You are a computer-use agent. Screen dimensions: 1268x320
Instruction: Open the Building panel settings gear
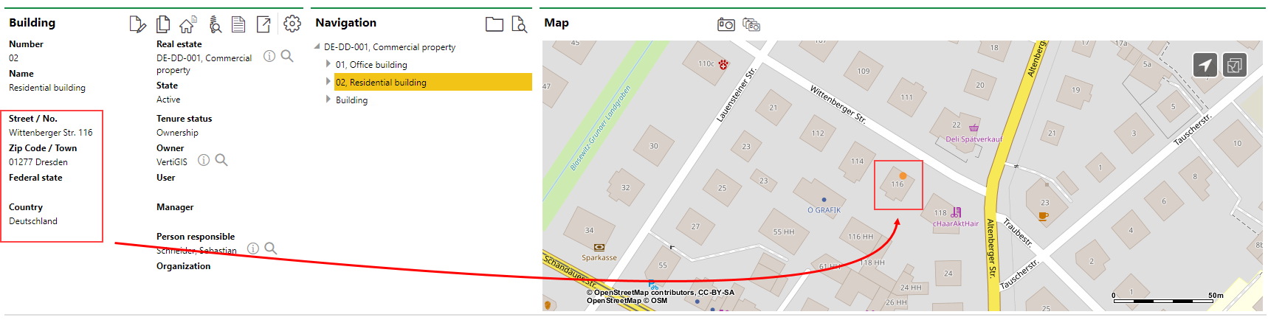coord(292,24)
